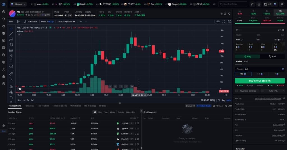Share the ANI token page
The width and height of the screenshot is (287, 150).
coord(229,14)
